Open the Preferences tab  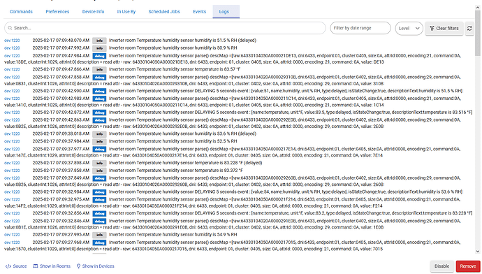coord(57,12)
